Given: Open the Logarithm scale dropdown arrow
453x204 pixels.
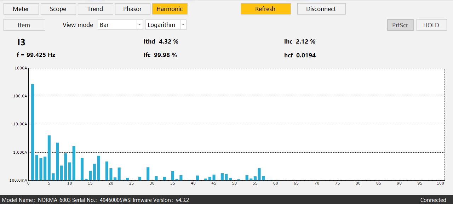Looking at the screenshot, I should tap(183, 25).
